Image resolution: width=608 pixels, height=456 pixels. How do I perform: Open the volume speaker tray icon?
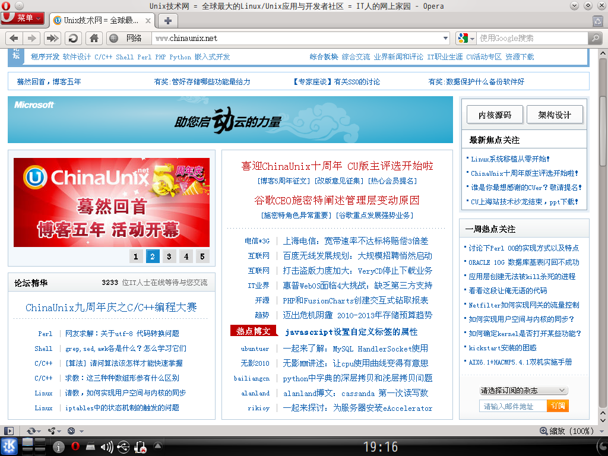(107, 447)
